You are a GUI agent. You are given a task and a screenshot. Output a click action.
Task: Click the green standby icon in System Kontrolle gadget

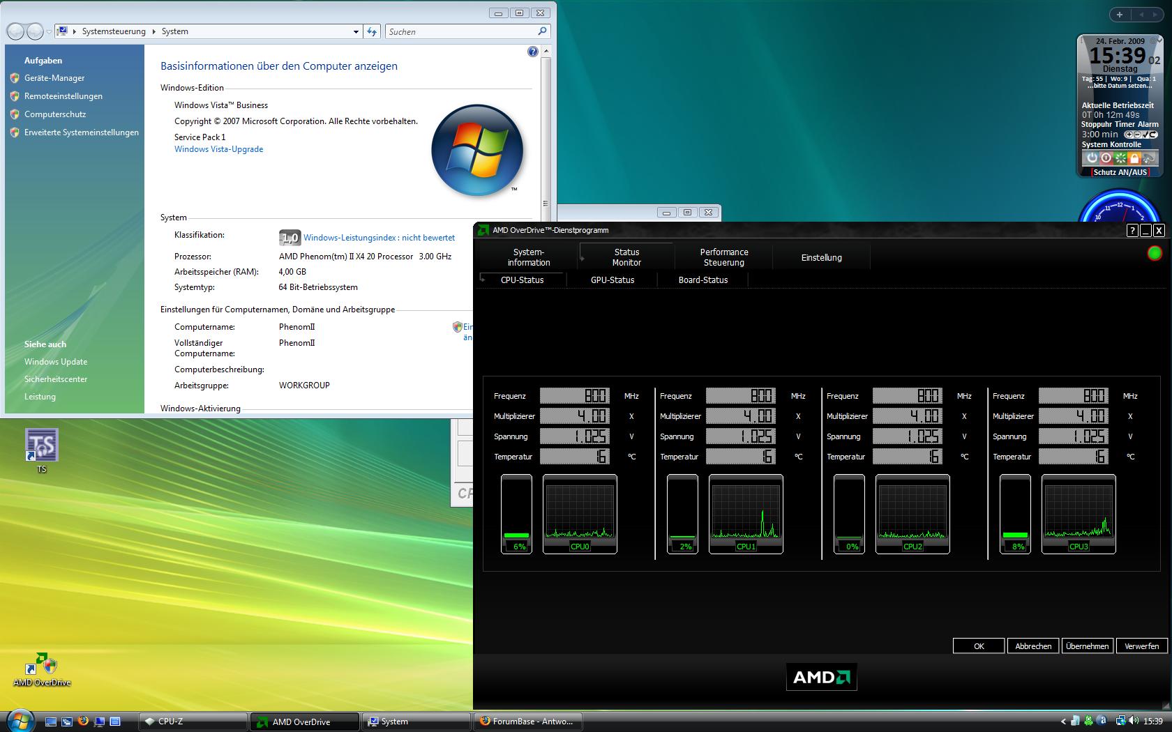tap(1120, 158)
